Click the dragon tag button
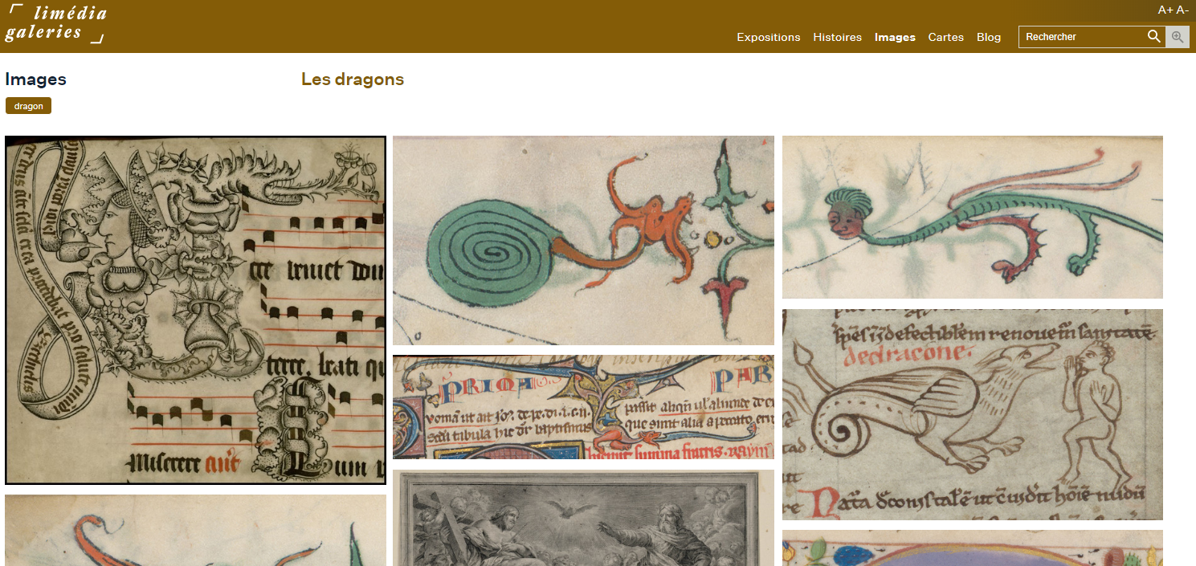 [28, 106]
